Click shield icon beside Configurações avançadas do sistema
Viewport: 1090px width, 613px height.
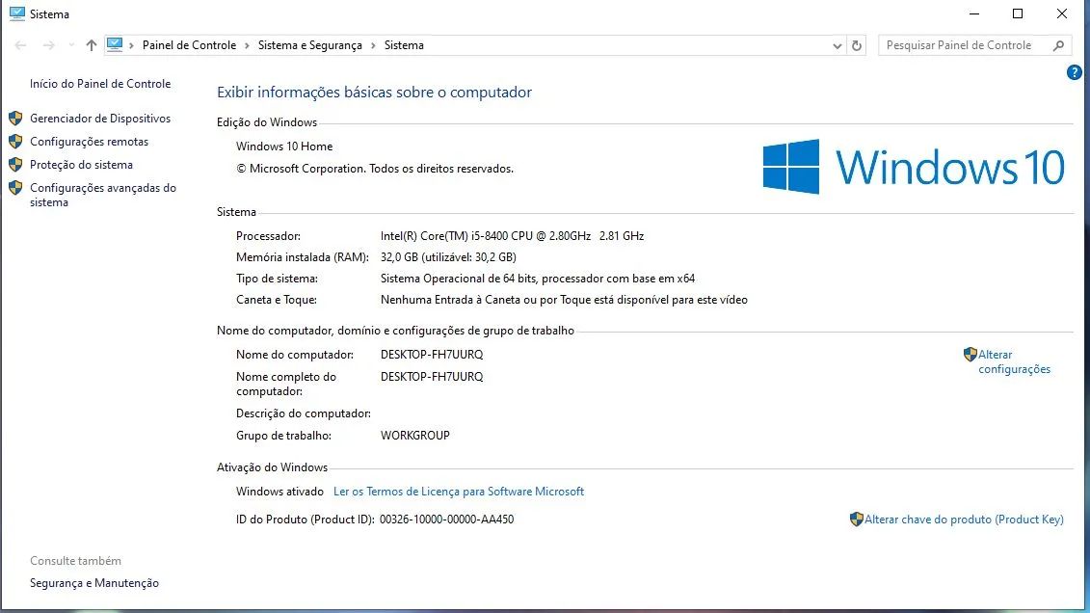pos(15,188)
